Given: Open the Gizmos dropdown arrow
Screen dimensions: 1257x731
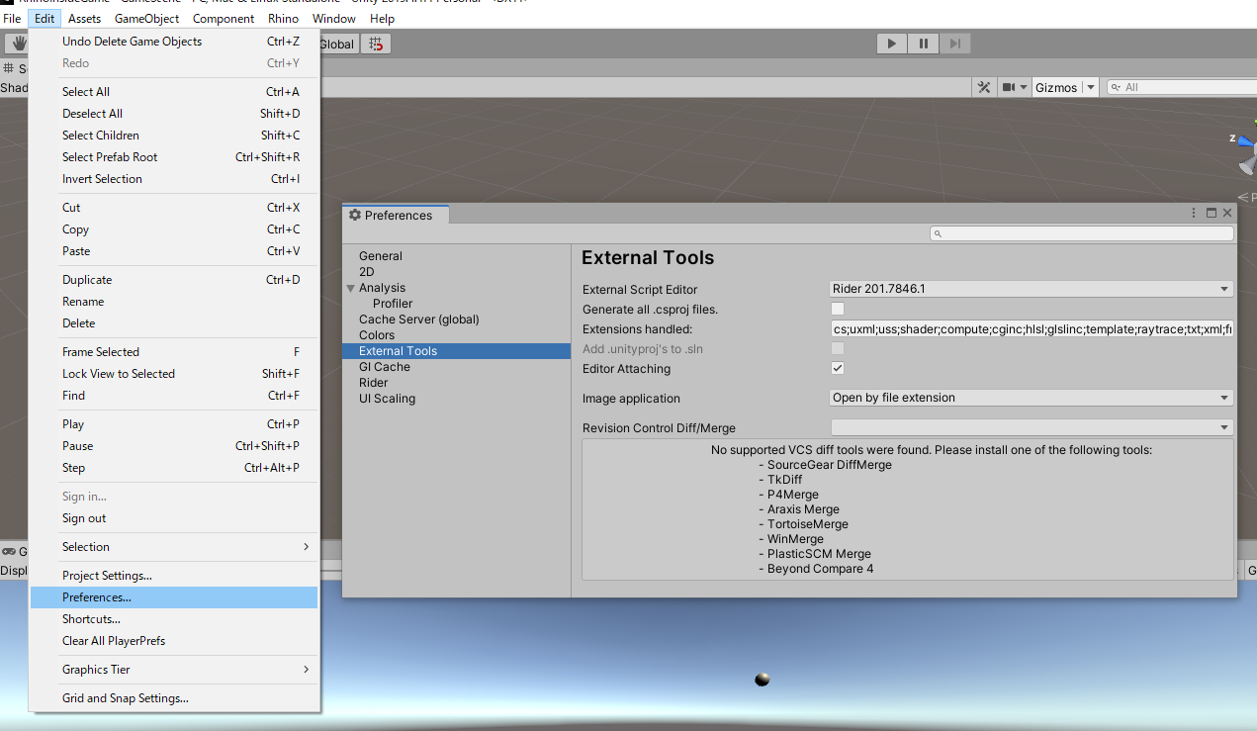Looking at the screenshot, I should click(x=1091, y=87).
